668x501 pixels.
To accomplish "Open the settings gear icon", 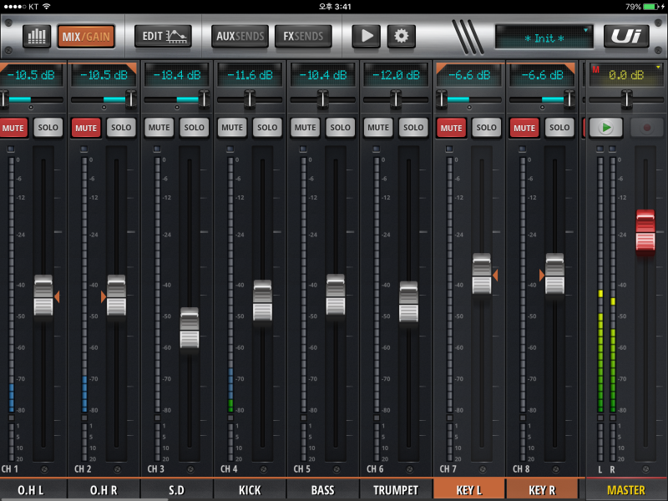I will click(x=402, y=36).
